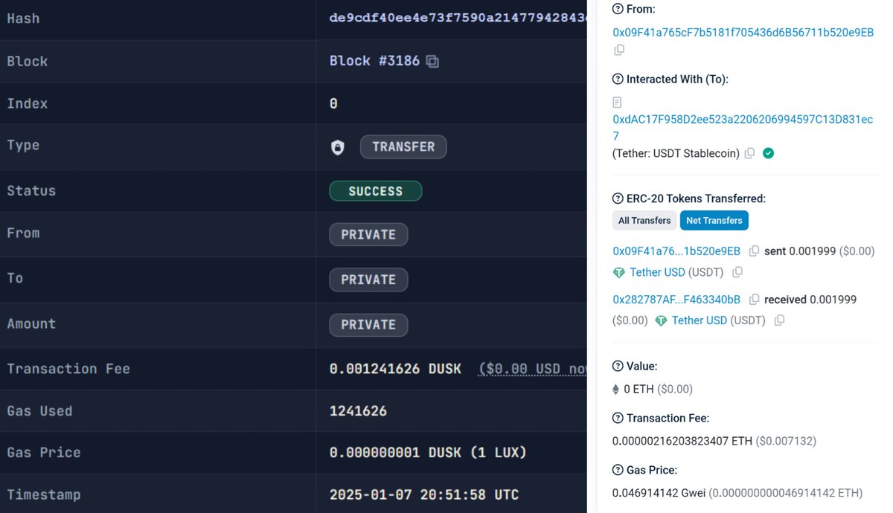This screenshot has height=513, width=893.
Task: Click the Index value 0
Action: [x=333, y=103]
